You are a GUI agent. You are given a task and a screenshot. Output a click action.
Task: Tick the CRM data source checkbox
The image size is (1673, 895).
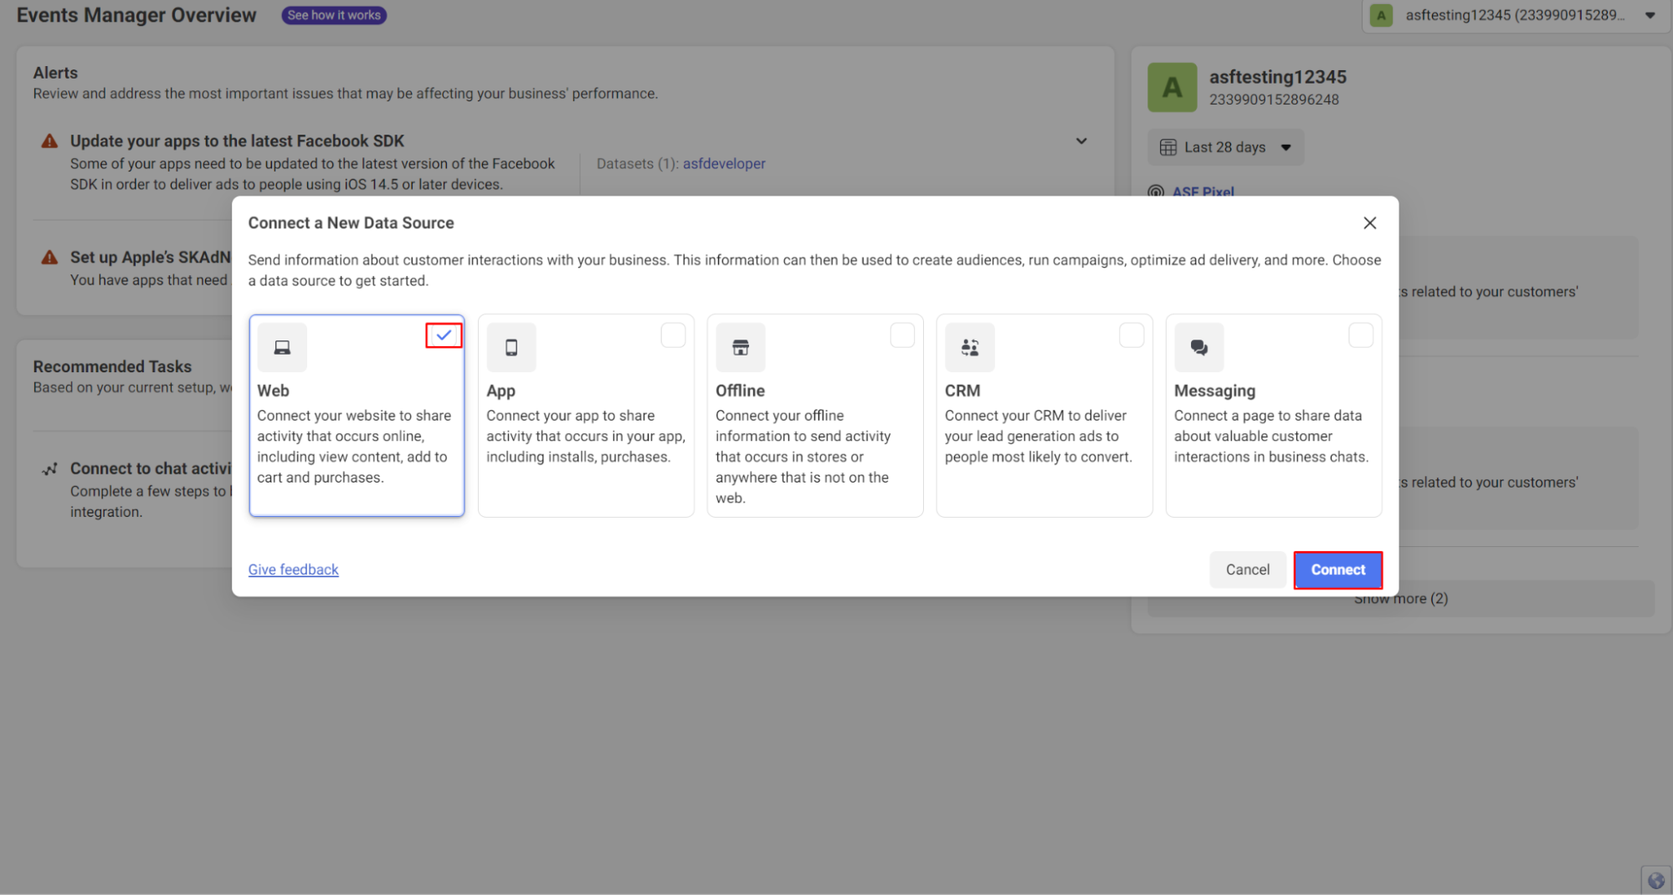pos(1132,335)
